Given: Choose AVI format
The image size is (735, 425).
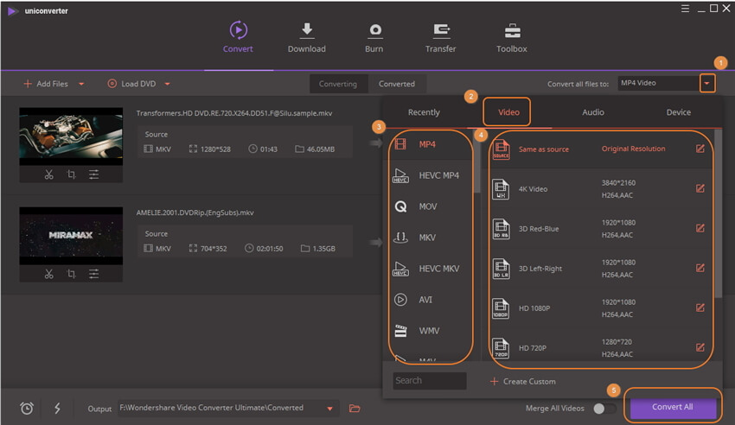Looking at the screenshot, I should point(428,300).
